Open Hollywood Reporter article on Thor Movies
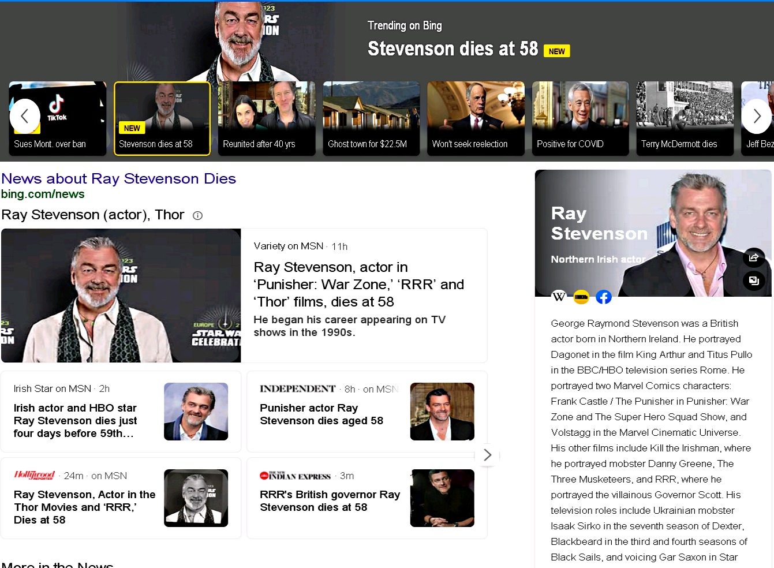This screenshot has height=568, width=774. [85, 507]
